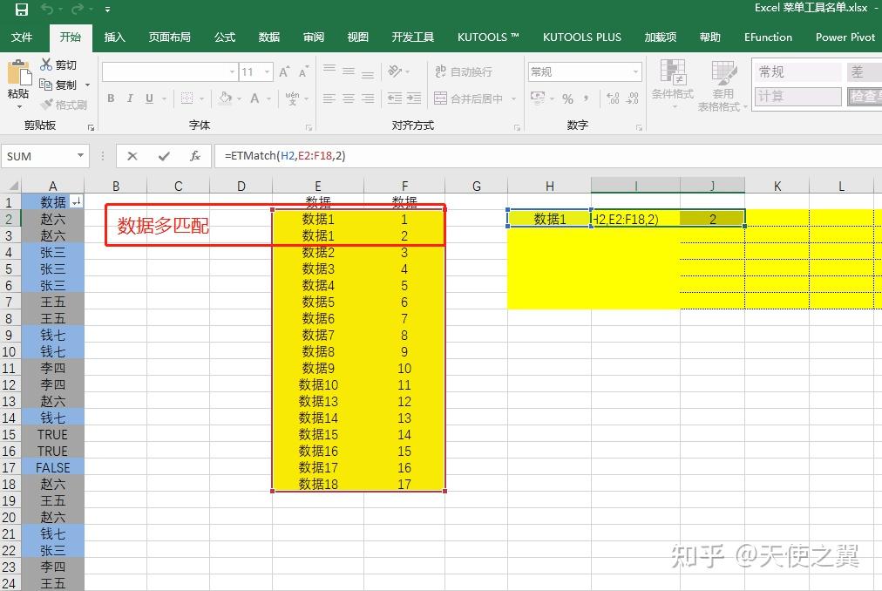This screenshot has width=882, height=591.
Task: Click the Copy (复制) icon
Action: 46,85
